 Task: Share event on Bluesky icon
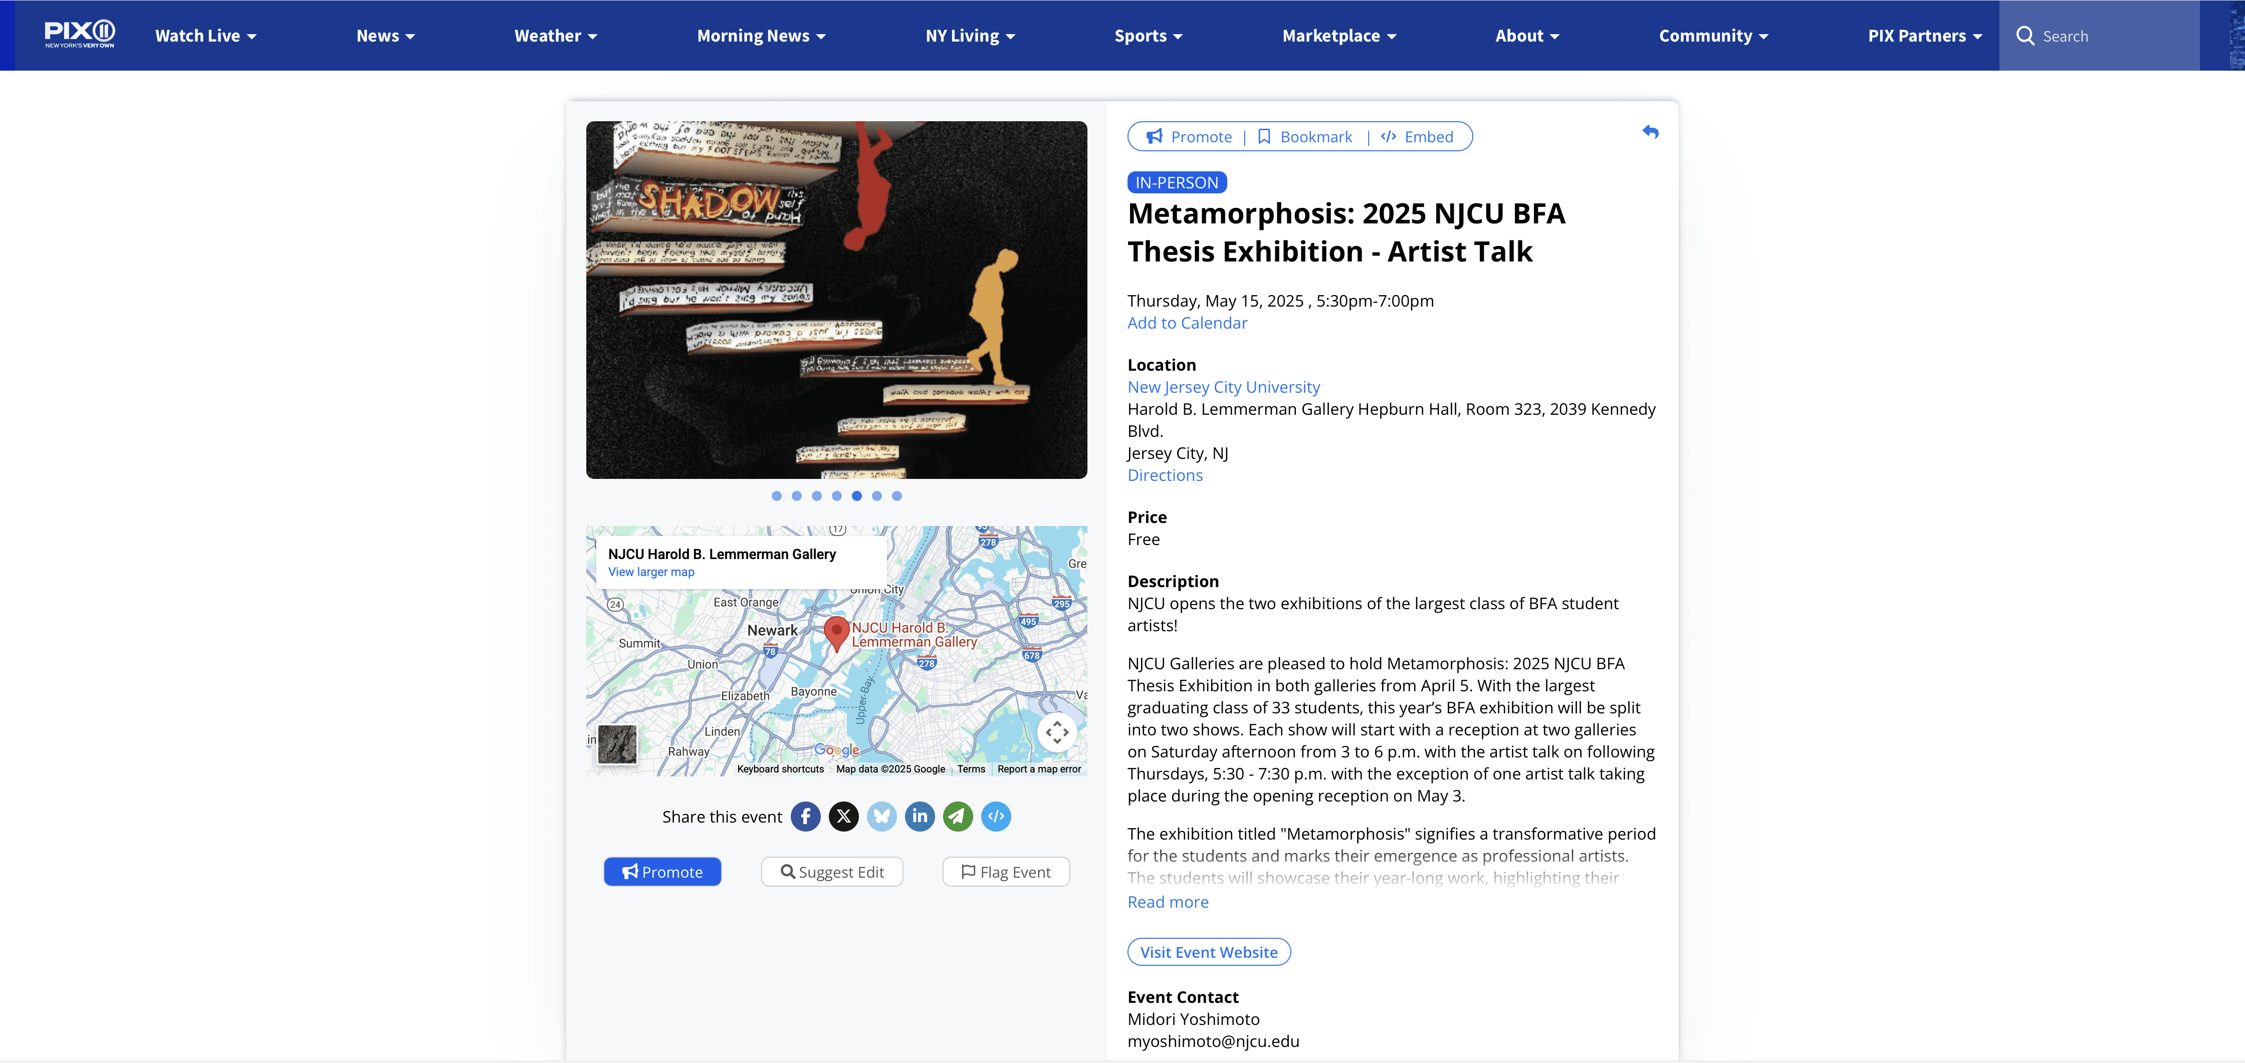[x=881, y=817]
